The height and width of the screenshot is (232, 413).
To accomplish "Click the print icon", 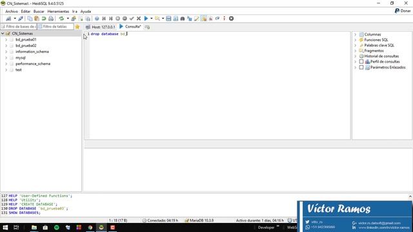I will [51, 19].
